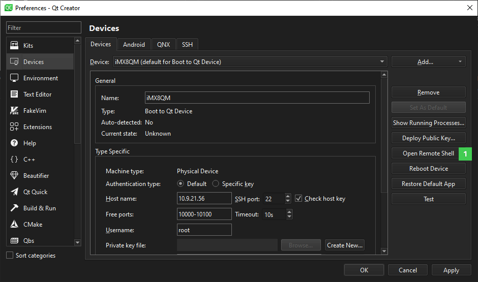Click the Open Remote Shell button
Viewport: 478px width, 282px height.
point(428,153)
